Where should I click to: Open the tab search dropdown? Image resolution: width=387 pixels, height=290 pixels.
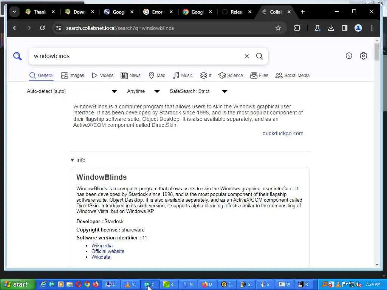(x=14, y=12)
